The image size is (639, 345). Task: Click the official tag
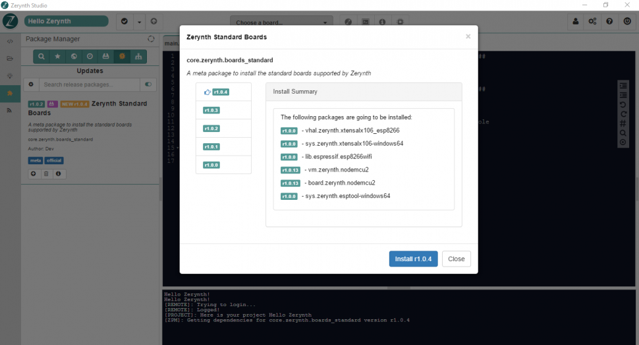(54, 160)
